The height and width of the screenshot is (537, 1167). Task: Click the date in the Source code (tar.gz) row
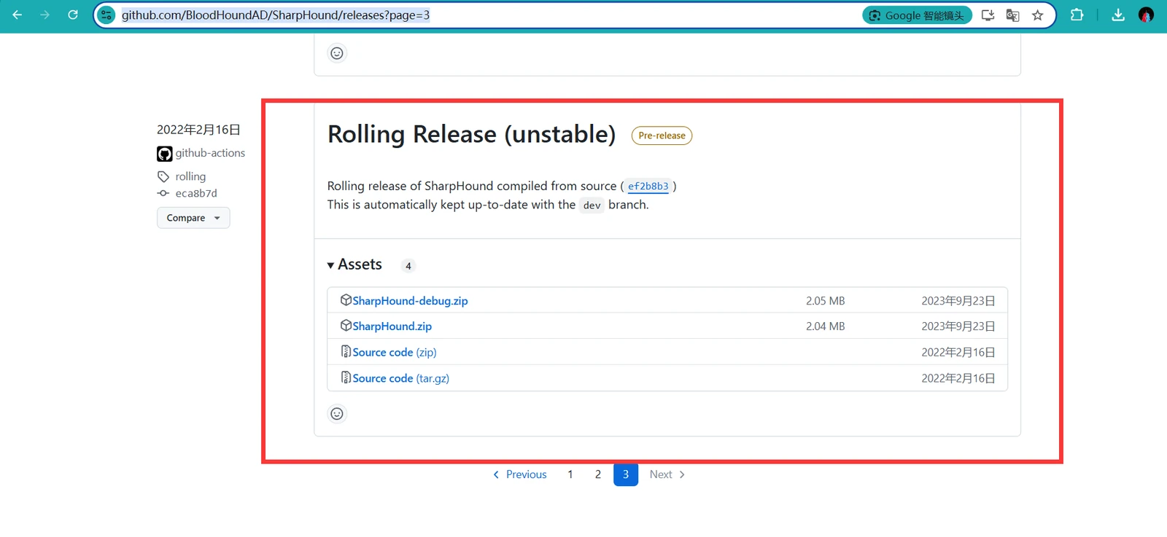tap(958, 378)
